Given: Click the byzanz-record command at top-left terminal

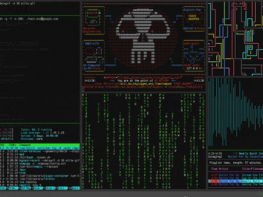Looking at the screenshot, I should [18, 3].
